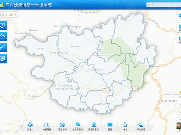Show 物资储备 supplies reserve layer

[x=47, y=126]
